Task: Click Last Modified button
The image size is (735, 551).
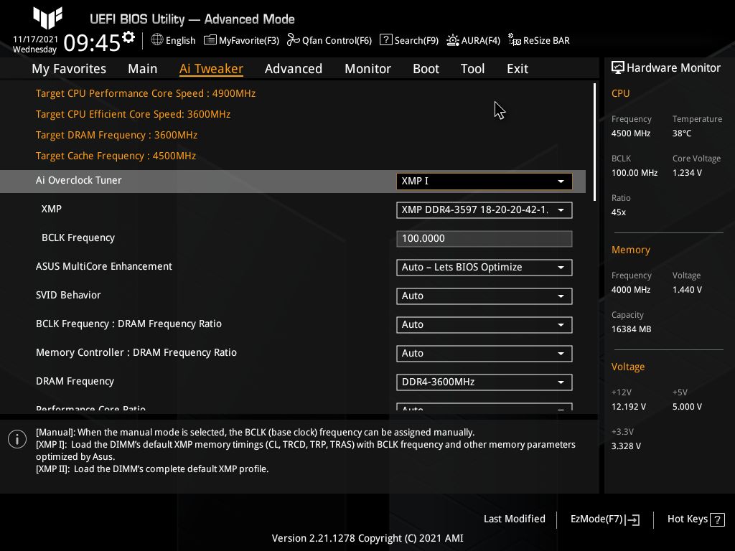Action: pos(514,519)
